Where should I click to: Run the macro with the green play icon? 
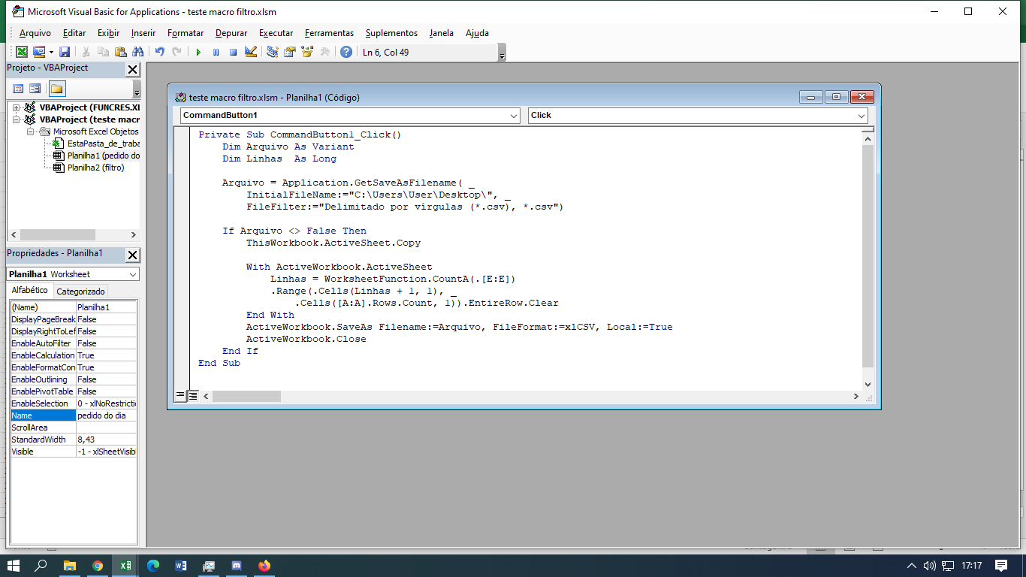click(198, 52)
